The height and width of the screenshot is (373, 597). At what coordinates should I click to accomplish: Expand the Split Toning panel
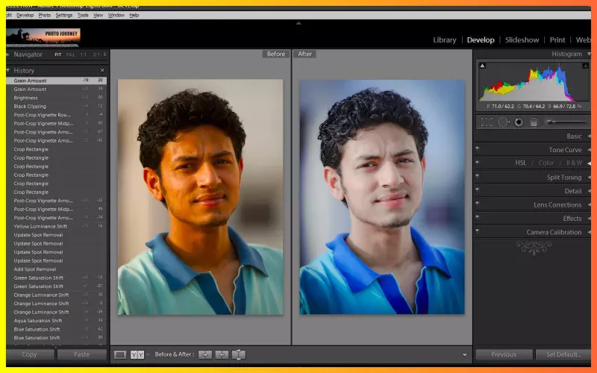pos(589,177)
